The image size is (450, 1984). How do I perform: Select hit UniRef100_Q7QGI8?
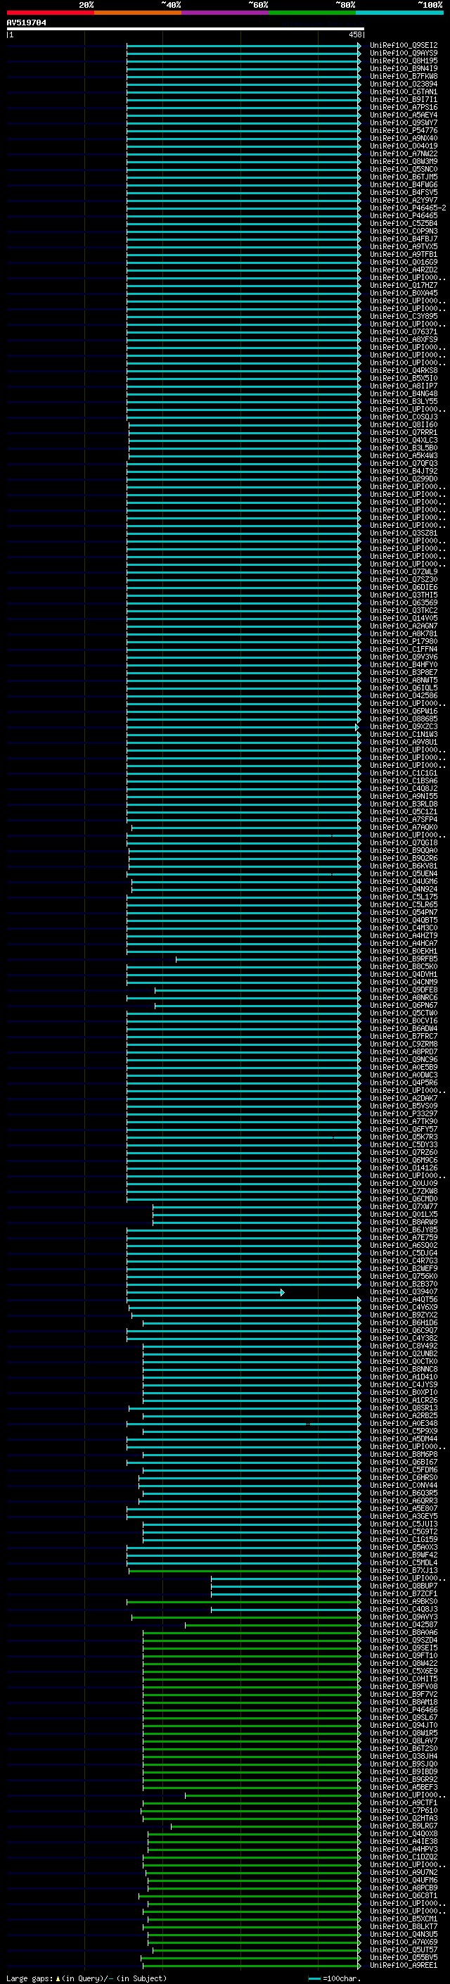pos(404,842)
